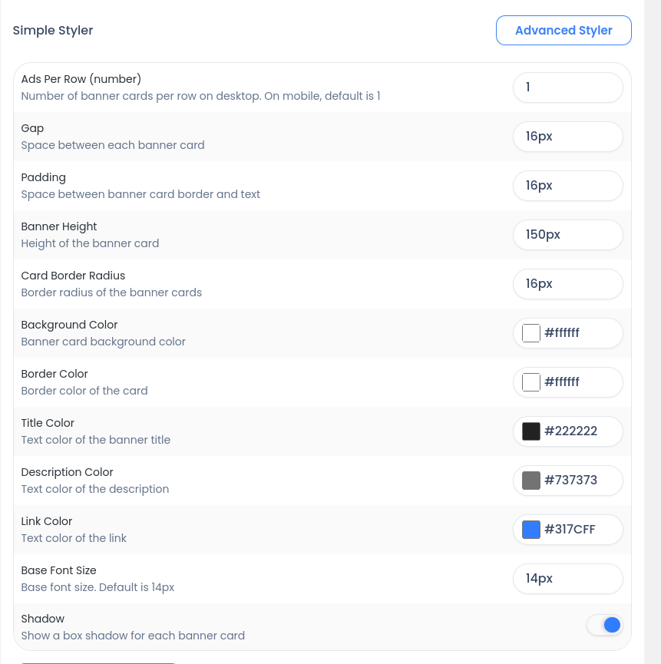Click the #ffffff Background Color hex text
The height and width of the screenshot is (664, 661).
pos(562,333)
